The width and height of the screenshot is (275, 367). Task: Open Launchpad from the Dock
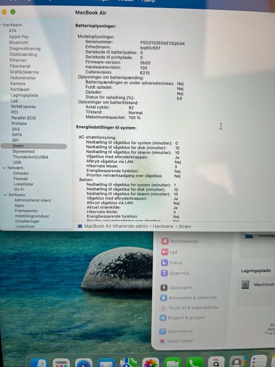click(x=61, y=363)
